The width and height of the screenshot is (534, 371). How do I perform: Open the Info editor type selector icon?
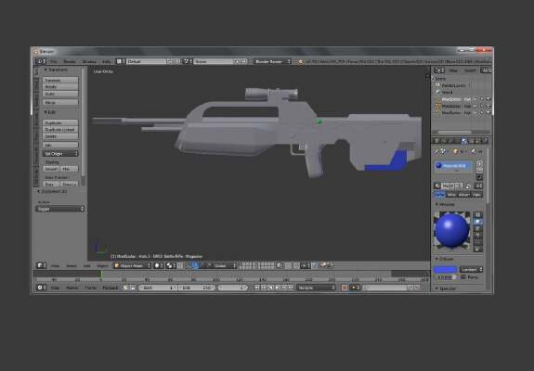click(41, 61)
